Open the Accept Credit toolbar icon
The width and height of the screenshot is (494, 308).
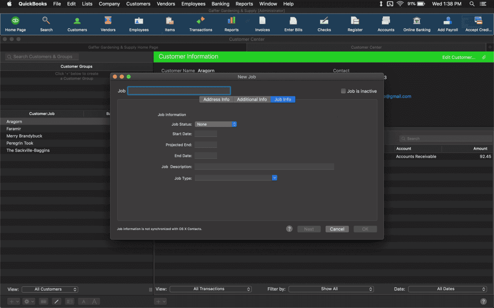click(478, 24)
